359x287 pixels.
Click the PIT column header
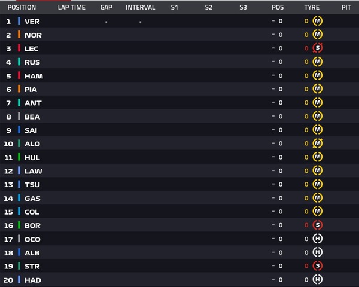346,8
